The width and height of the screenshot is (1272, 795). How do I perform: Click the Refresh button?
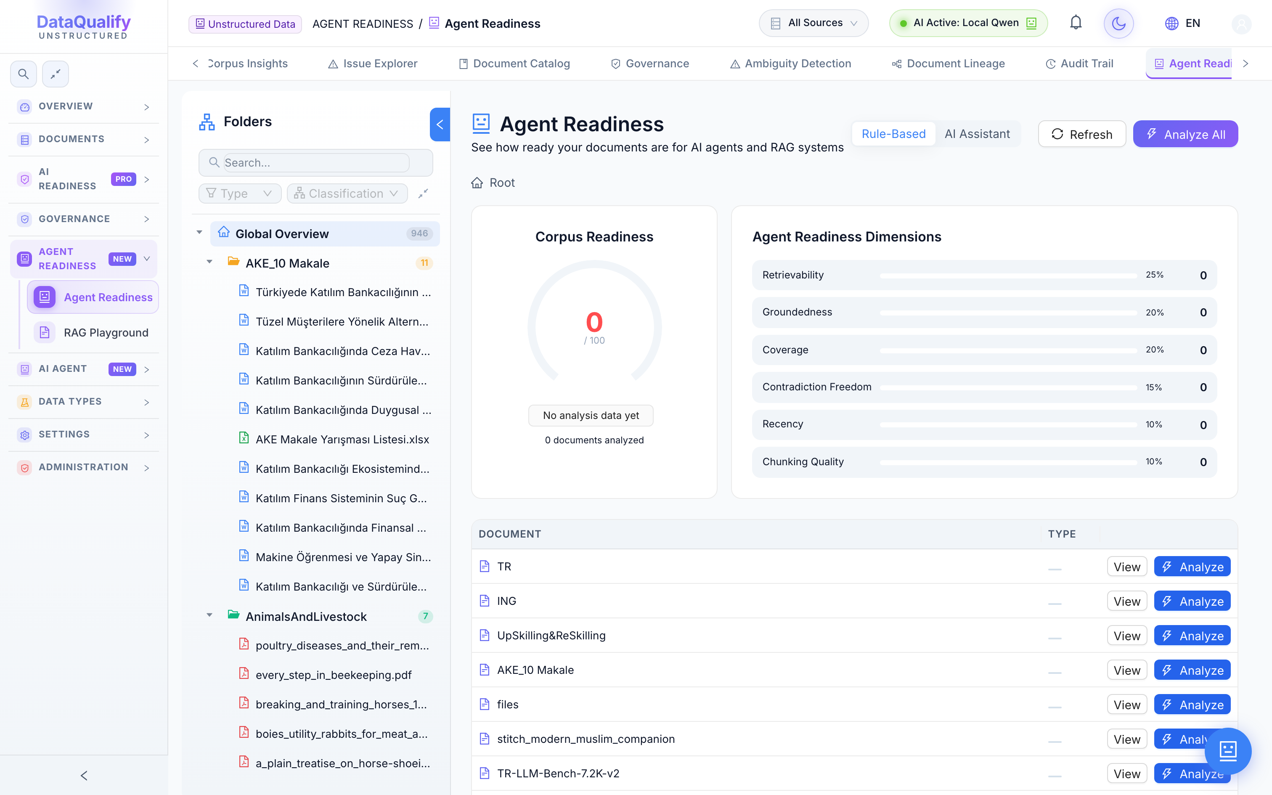[x=1082, y=134]
